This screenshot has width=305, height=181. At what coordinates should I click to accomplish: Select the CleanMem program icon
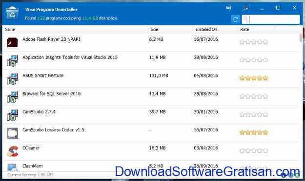[x=13, y=167]
